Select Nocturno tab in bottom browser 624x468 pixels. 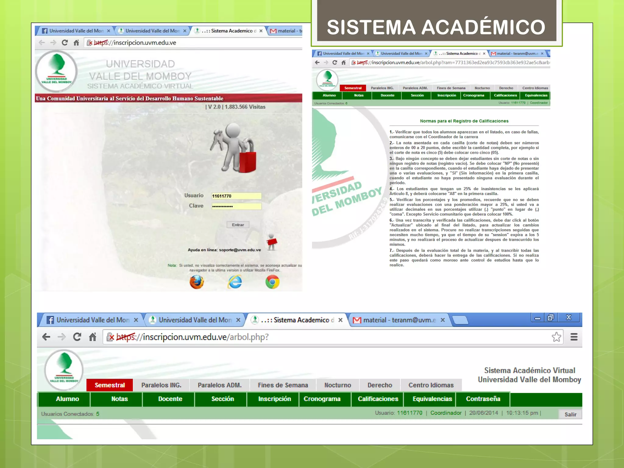click(338, 385)
